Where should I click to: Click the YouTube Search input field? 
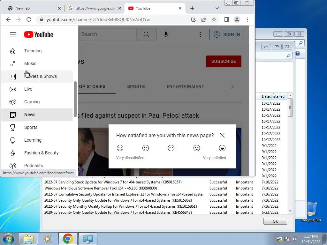108,34
